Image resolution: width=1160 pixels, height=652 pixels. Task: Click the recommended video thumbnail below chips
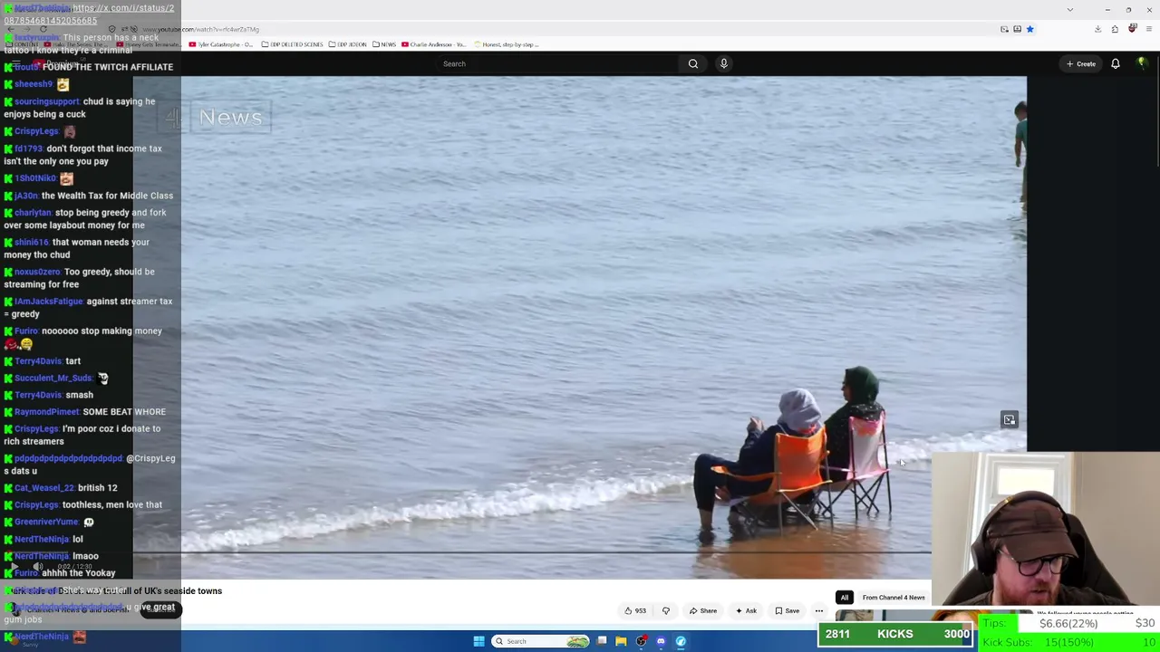pos(884,616)
